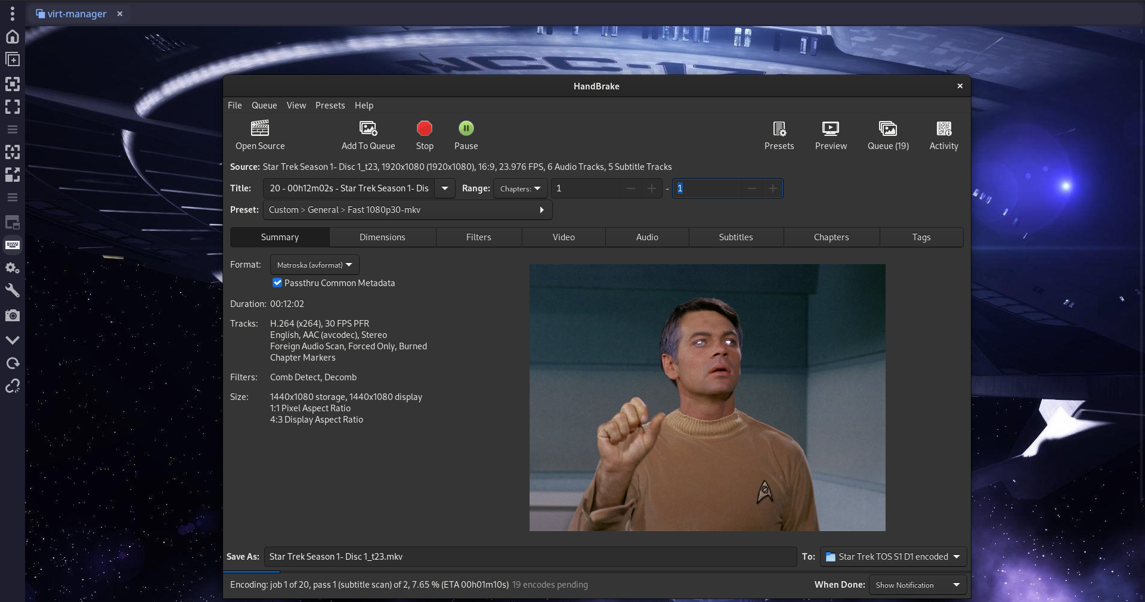Click the home icon in left sidebar
This screenshot has width=1145, height=602.
[13, 36]
